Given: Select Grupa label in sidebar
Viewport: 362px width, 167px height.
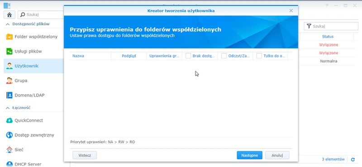Looking at the screenshot, I should coord(21,81).
